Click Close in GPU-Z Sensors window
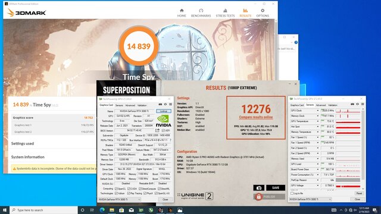Screen dimensions: 381x214 click(357, 199)
